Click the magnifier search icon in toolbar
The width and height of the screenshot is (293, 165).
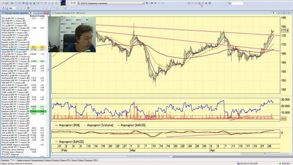(x=229, y=3)
